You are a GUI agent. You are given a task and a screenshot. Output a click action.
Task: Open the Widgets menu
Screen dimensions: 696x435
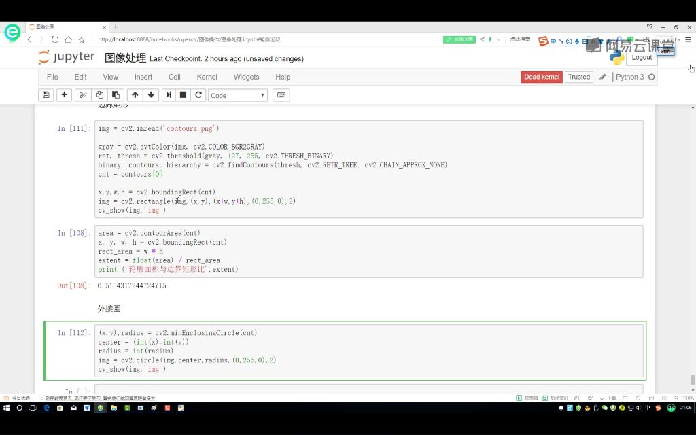(246, 77)
